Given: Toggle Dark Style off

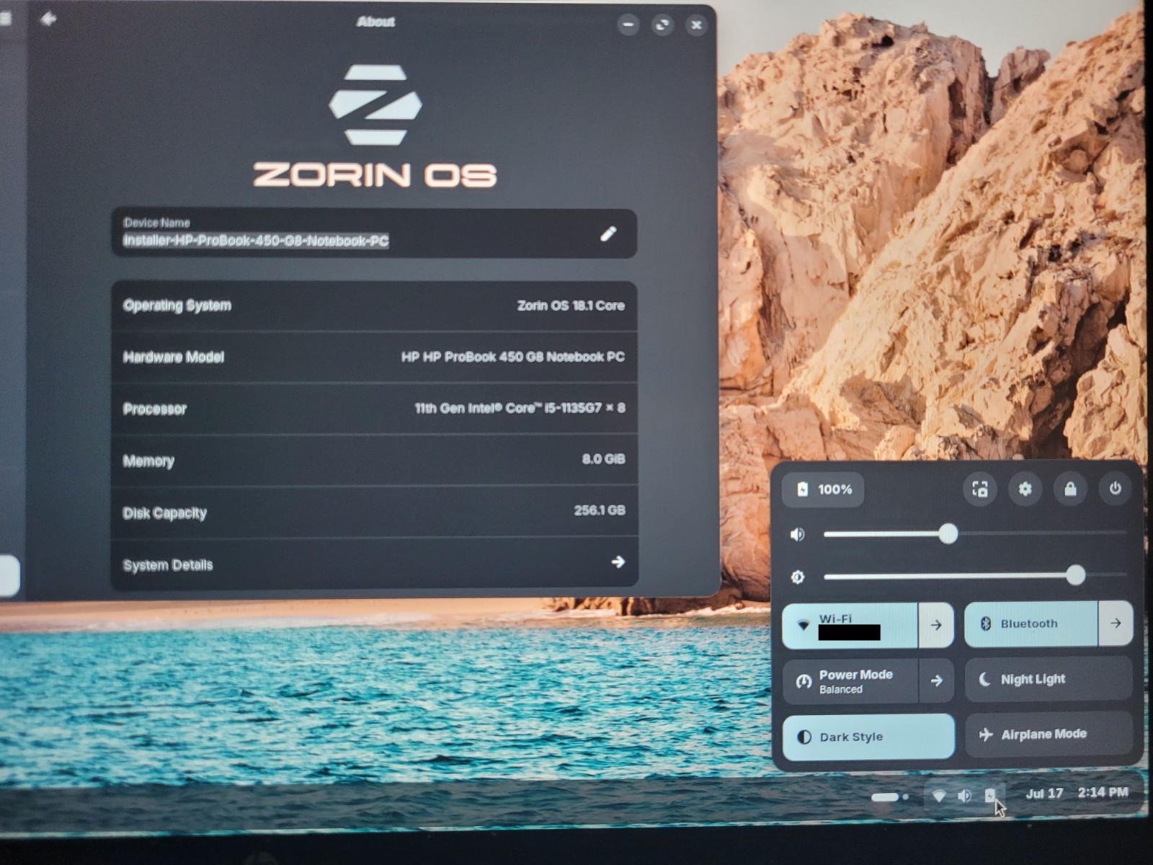Looking at the screenshot, I should click(868, 737).
